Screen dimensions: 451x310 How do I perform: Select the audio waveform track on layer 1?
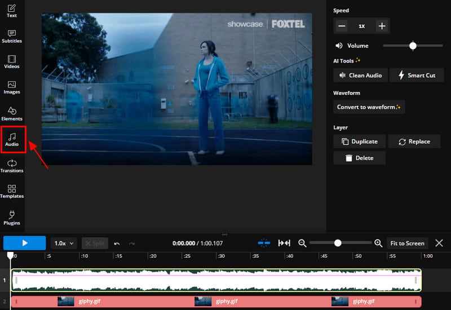(x=216, y=280)
